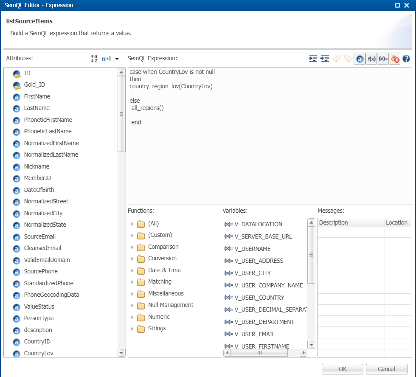The image size is (416, 377).
Task: Decrease indent of the SemQL expression
Action: point(313,59)
